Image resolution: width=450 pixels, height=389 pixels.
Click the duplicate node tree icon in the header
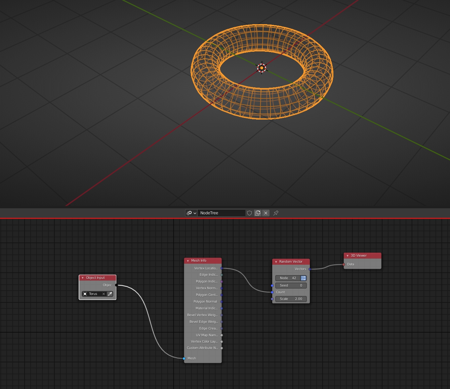pos(257,213)
